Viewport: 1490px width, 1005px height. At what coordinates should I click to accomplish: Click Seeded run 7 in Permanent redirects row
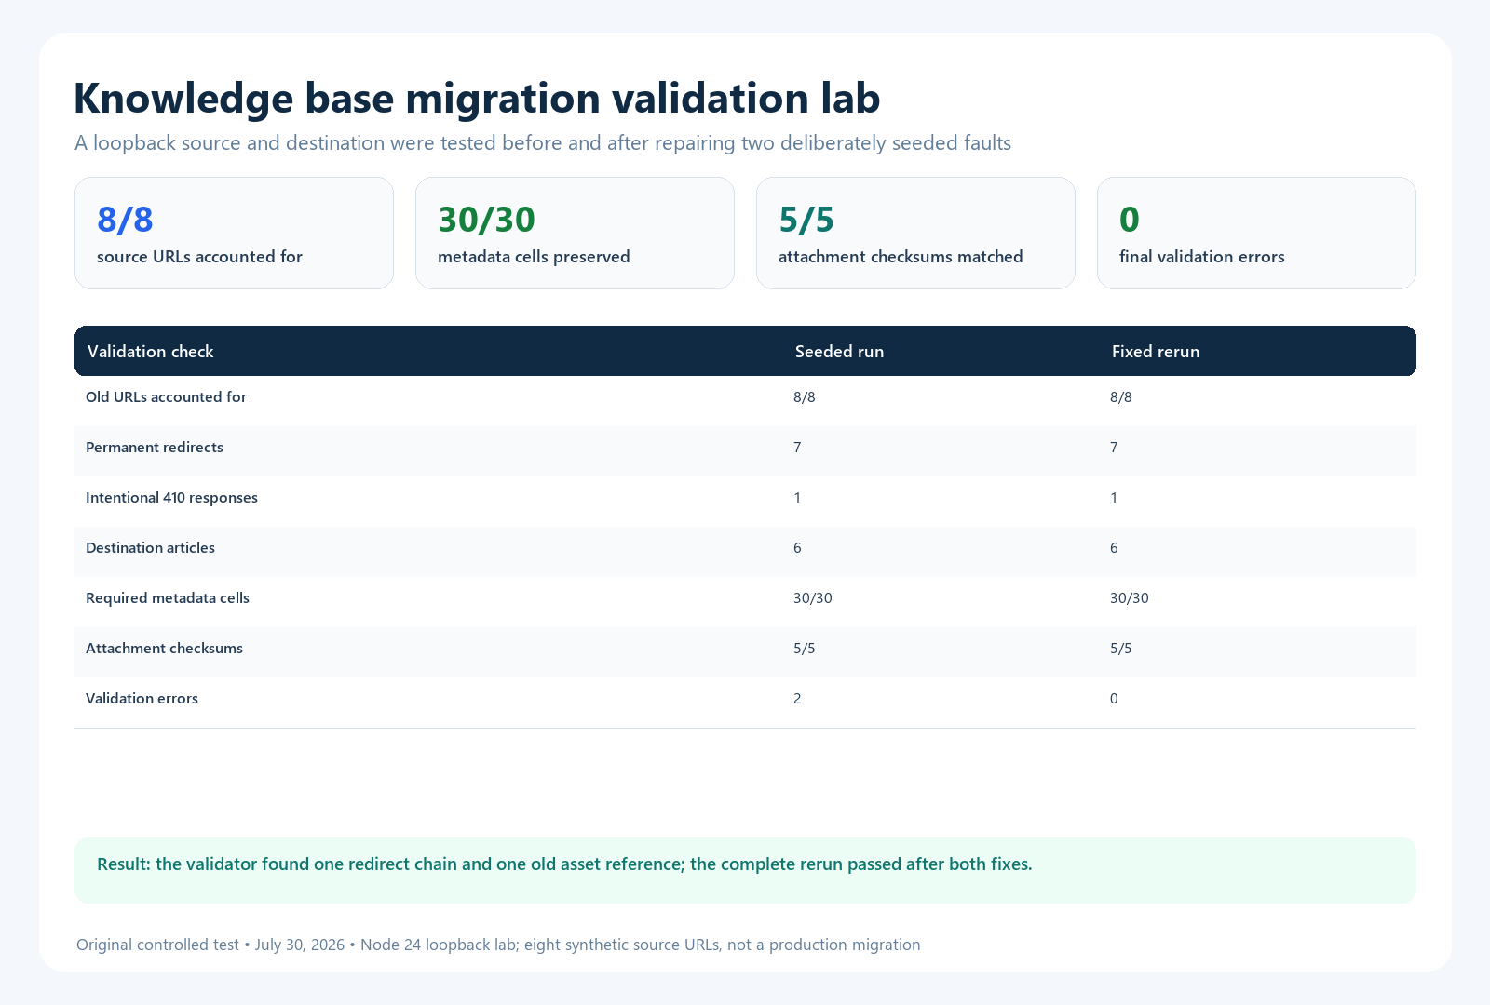coord(797,448)
